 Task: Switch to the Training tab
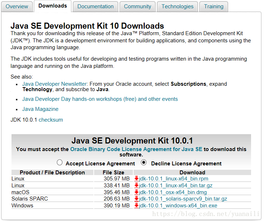click(x=214, y=6)
